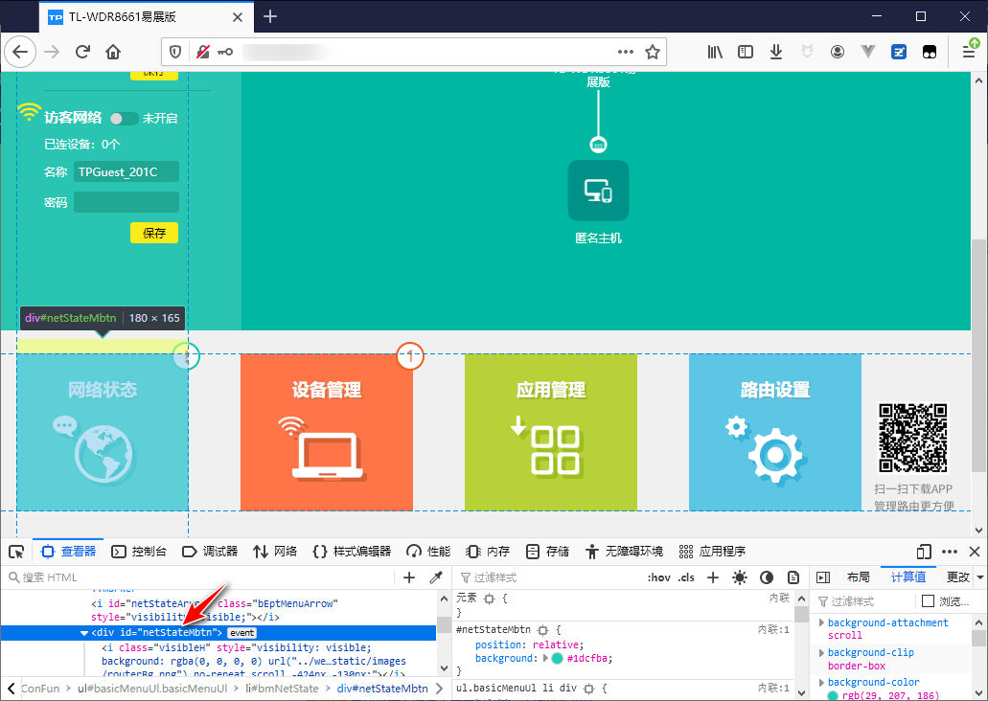Collapse the three-pane inspector sidebar

point(823,577)
